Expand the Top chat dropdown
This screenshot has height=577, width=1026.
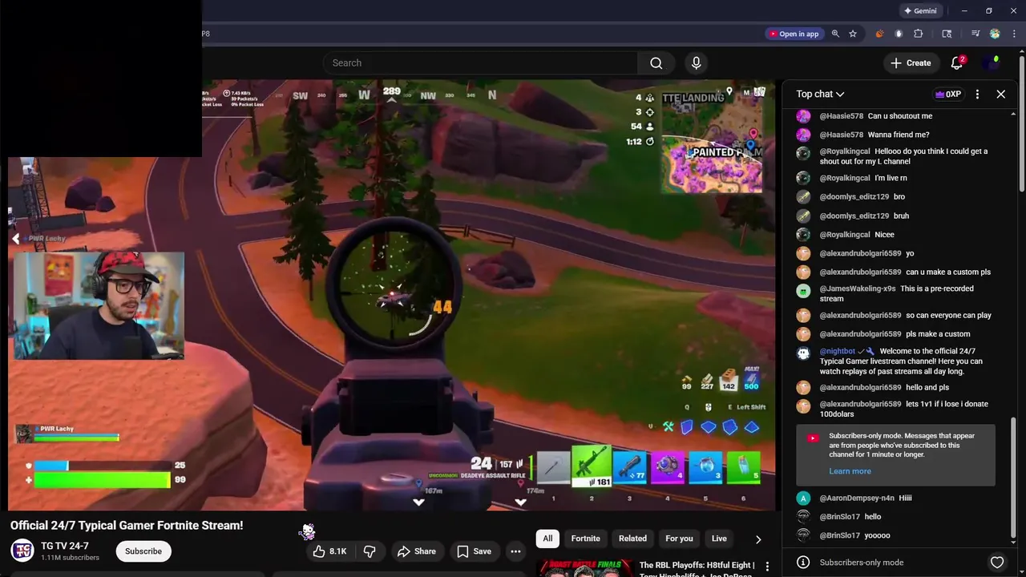tap(820, 95)
